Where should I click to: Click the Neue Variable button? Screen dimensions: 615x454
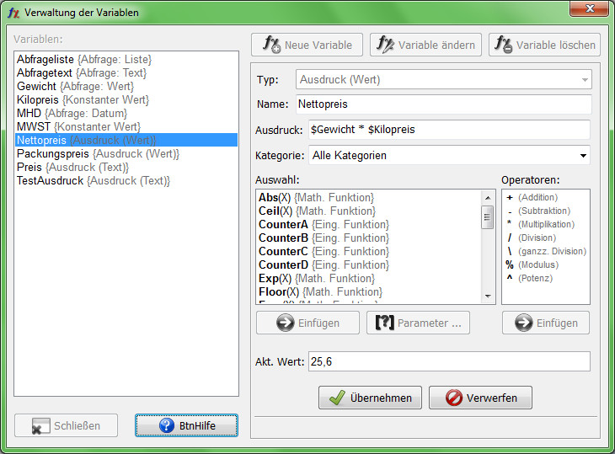307,45
